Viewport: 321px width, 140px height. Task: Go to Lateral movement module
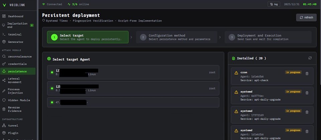[14, 80]
